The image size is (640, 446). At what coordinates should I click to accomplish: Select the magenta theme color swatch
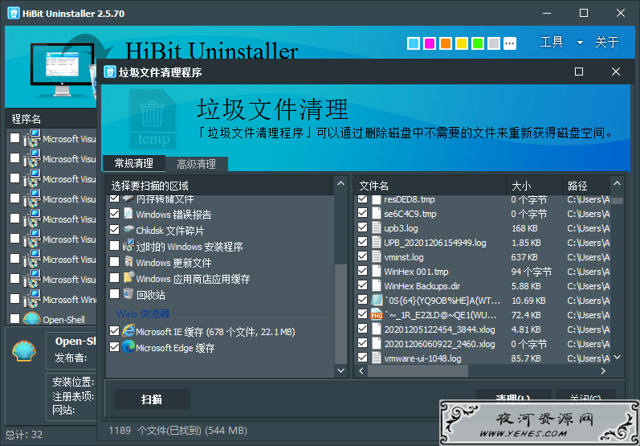coord(430,43)
